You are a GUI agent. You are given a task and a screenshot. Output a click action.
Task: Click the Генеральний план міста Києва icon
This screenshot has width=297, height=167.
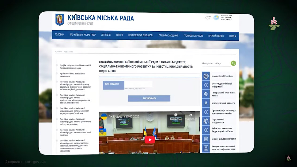coord(206,94)
